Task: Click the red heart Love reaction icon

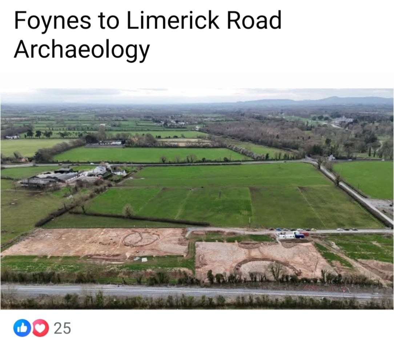Action: [40, 328]
